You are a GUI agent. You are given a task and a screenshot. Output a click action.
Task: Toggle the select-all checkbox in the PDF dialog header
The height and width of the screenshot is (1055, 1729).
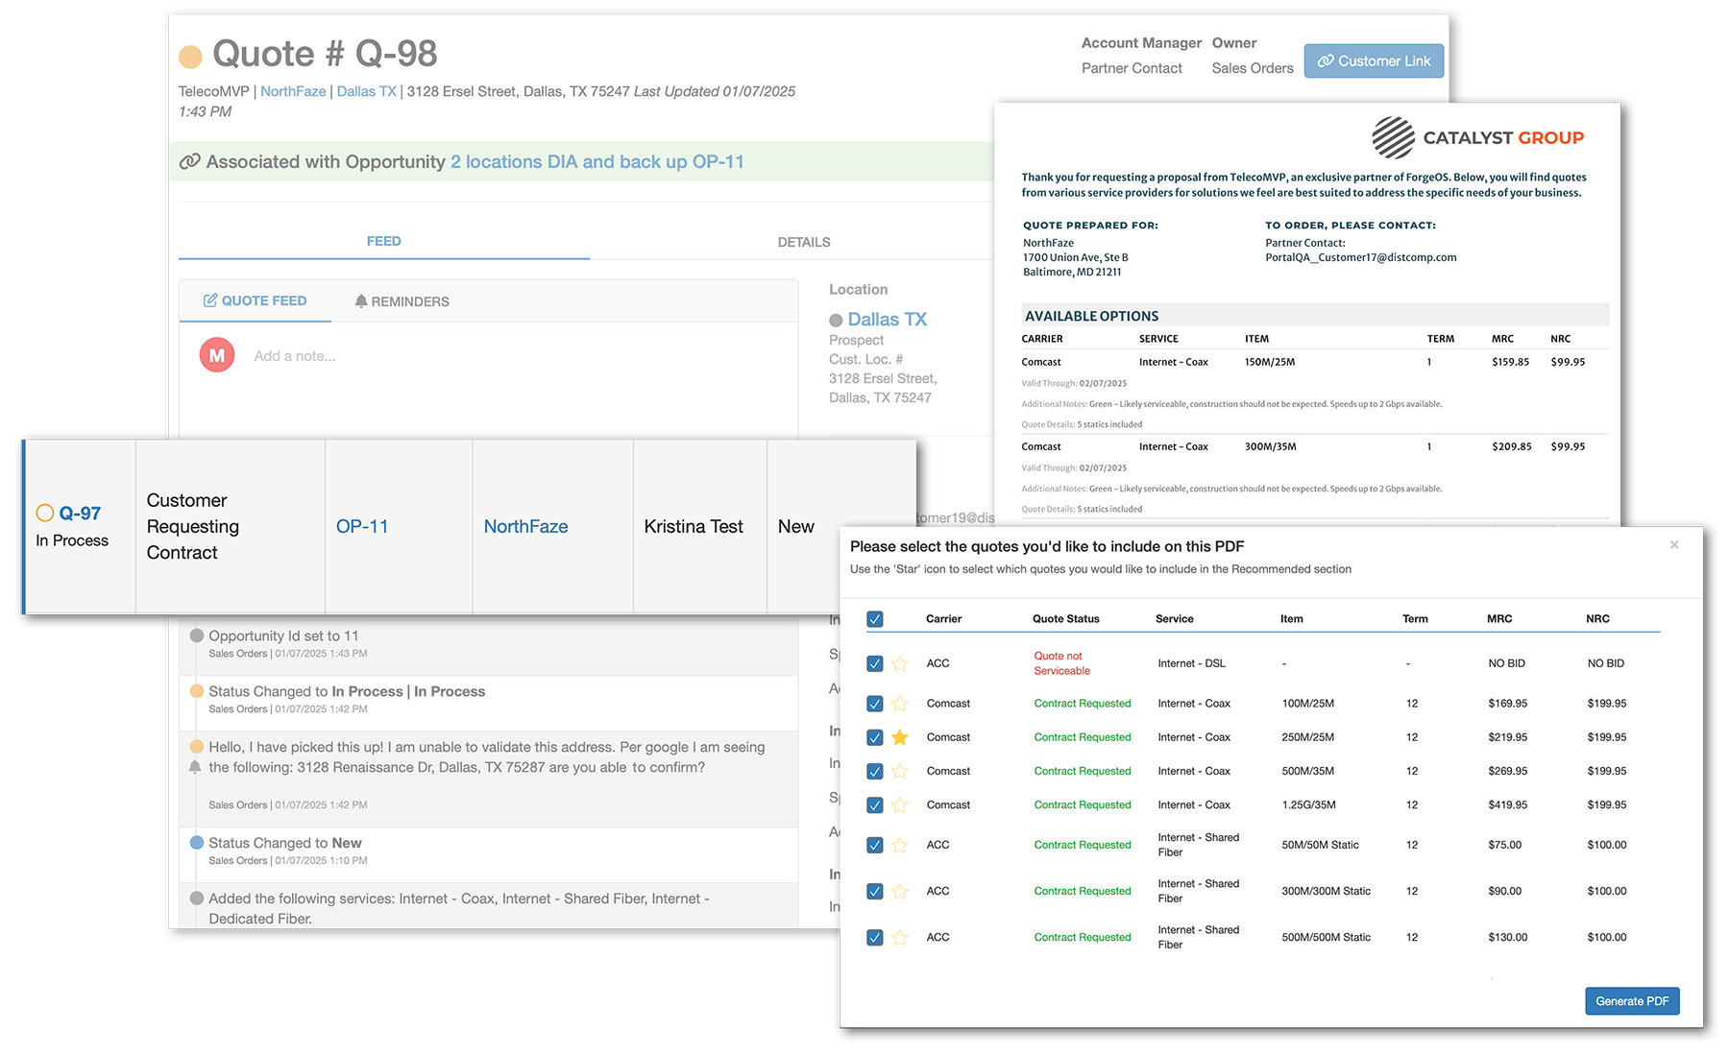point(875,619)
